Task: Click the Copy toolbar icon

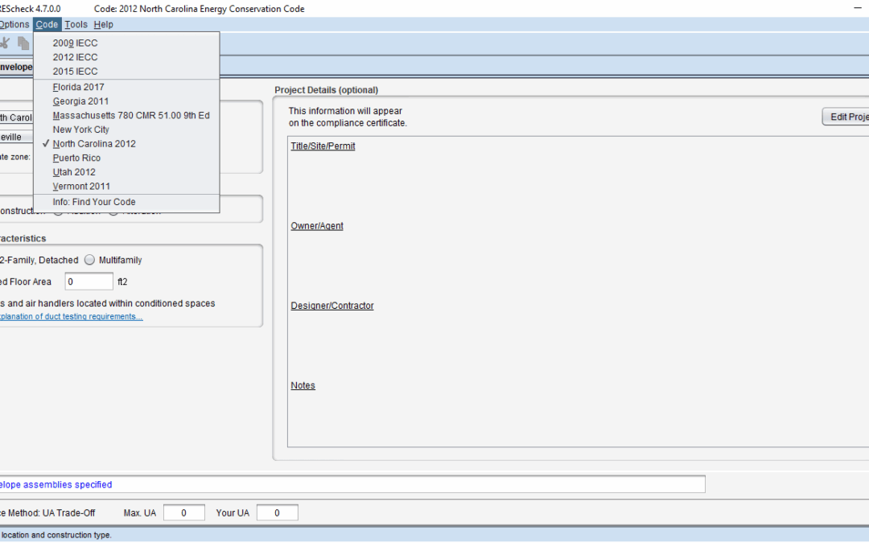Action: tap(23, 43)
